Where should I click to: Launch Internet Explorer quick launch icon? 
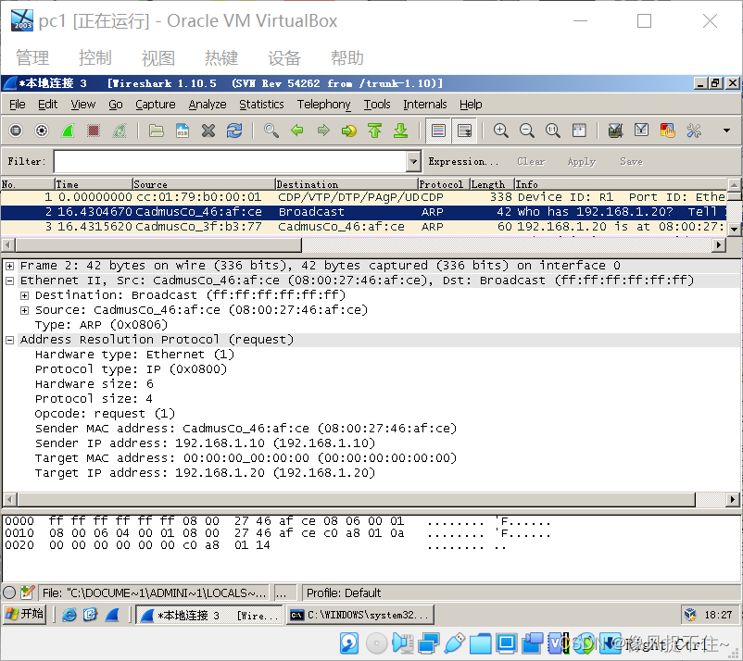click(69, 615)
